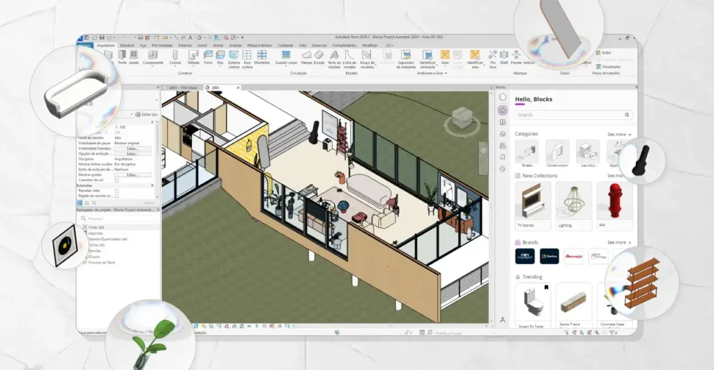Open the Modificar ribbon tab
Screen dimensions: 714x370
pyautogui.click(x=370, y=45)
